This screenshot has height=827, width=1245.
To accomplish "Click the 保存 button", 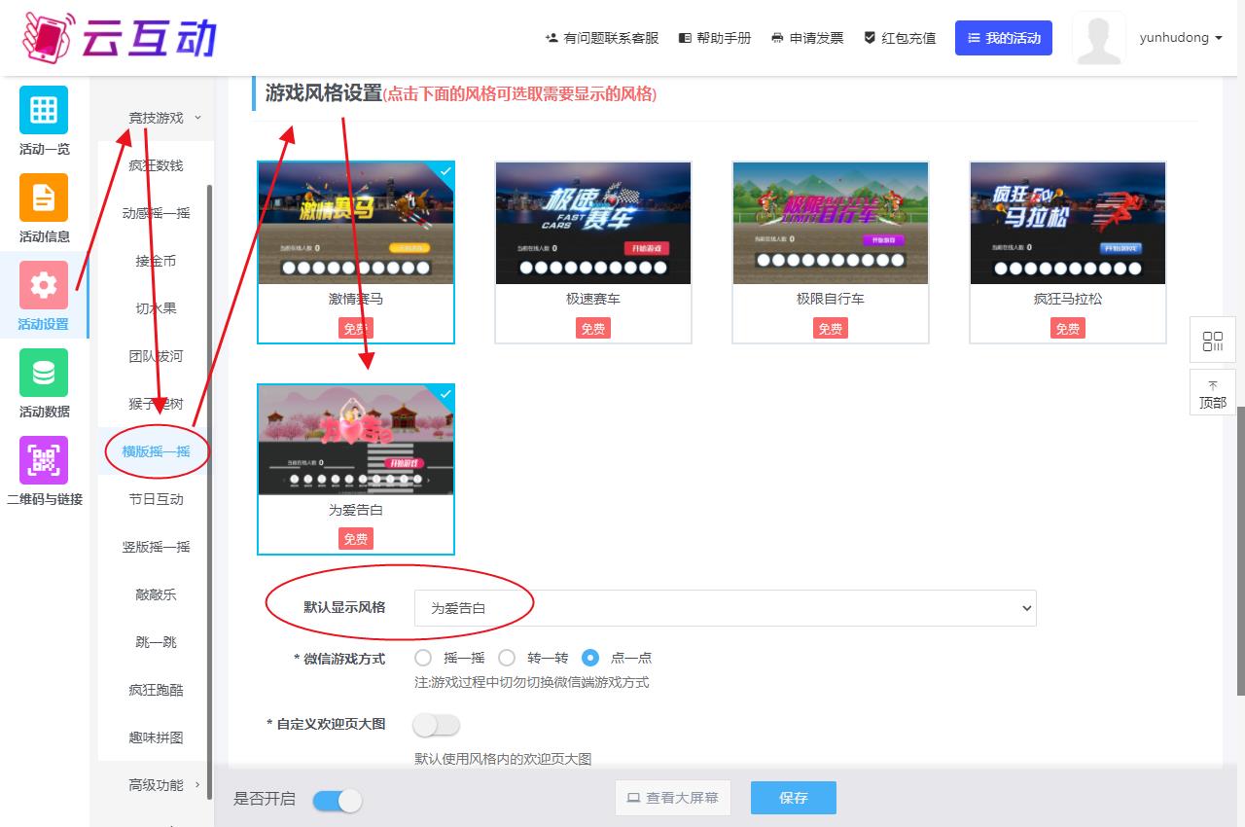I will click(793, 798).
